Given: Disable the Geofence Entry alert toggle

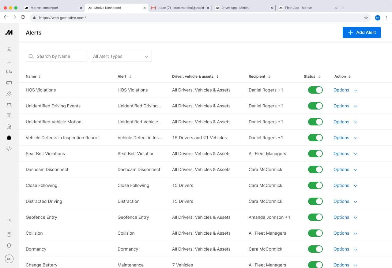Looking at the screenshot, I should tap(315, 217).
